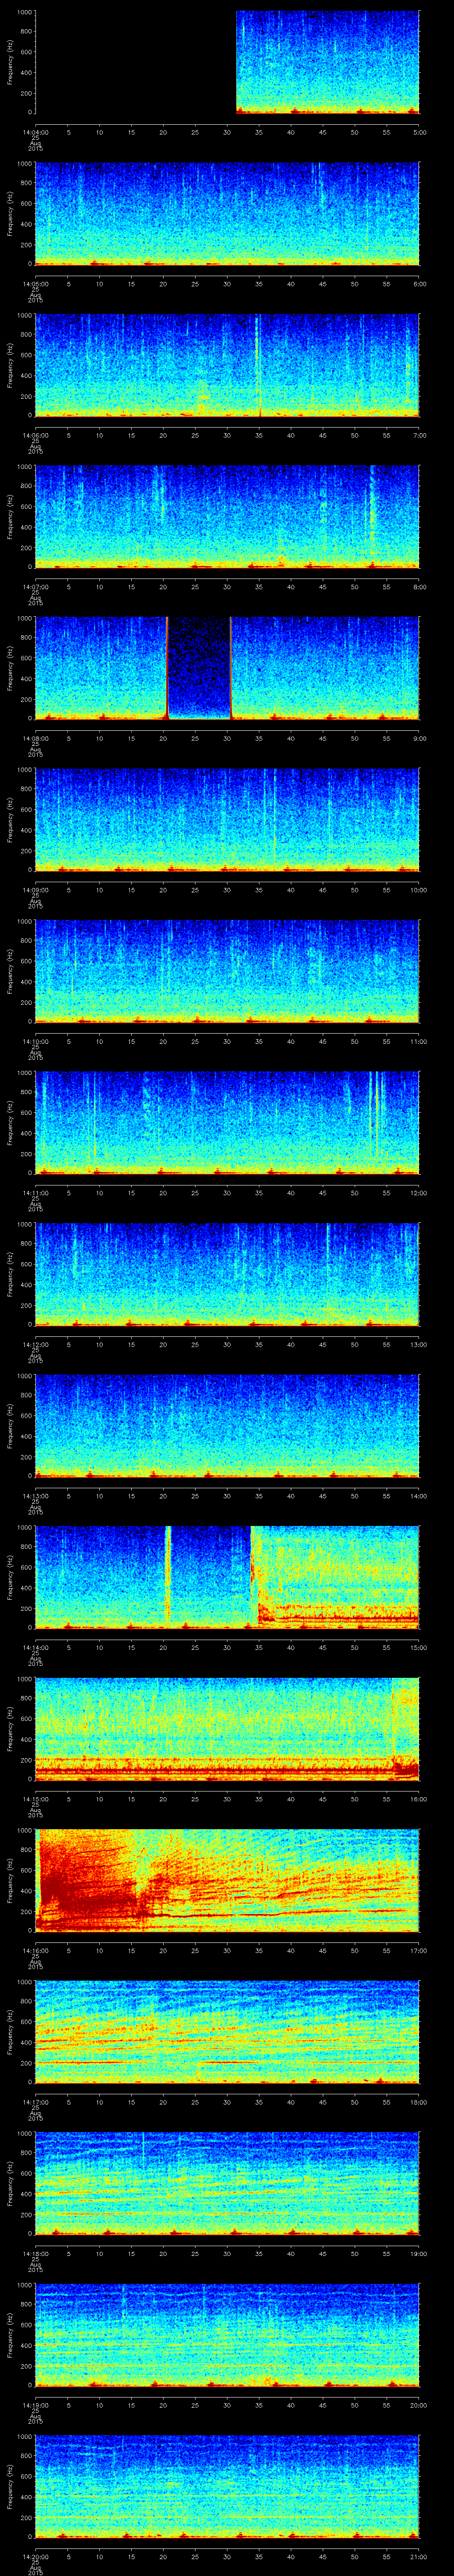The height and width of the screenshot is (2576, 454).
Task: Click the 14:20:00 start time label
Action: pyautogui.click(x=35, y=2556)
